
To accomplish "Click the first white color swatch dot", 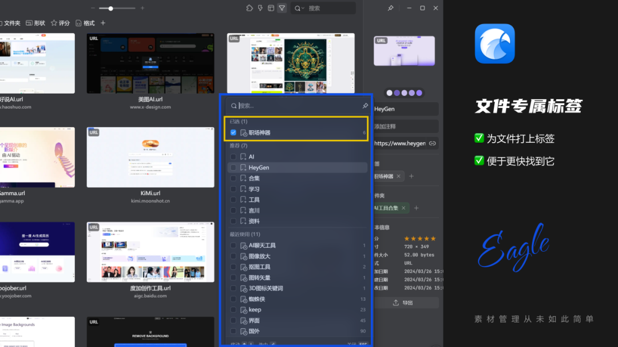I will [390, 93].
